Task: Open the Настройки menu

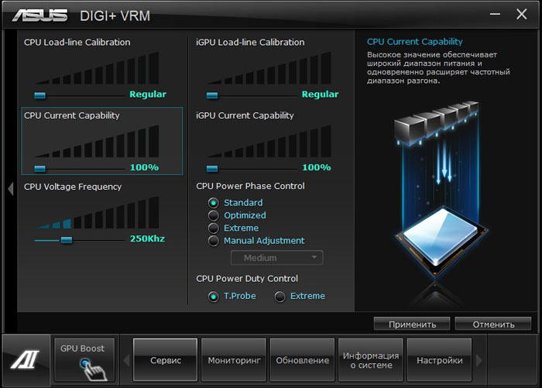Action: click(439, 360)
